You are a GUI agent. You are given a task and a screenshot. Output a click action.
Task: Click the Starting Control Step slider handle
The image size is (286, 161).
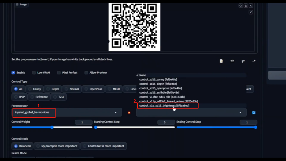point(96,127)
